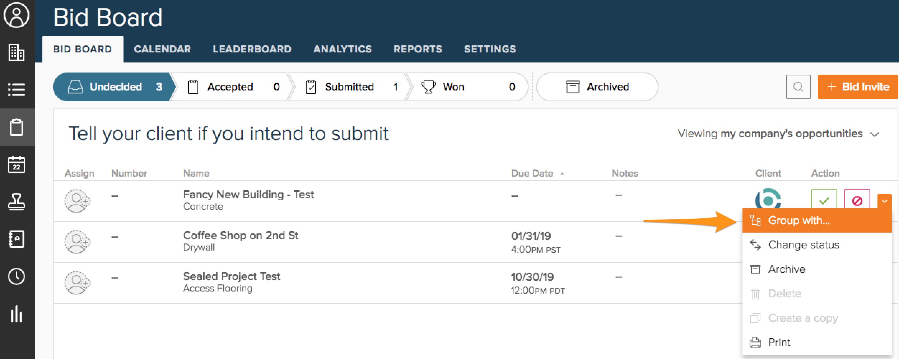Open the bar chart icon in sidebar

tap(16, 314)
